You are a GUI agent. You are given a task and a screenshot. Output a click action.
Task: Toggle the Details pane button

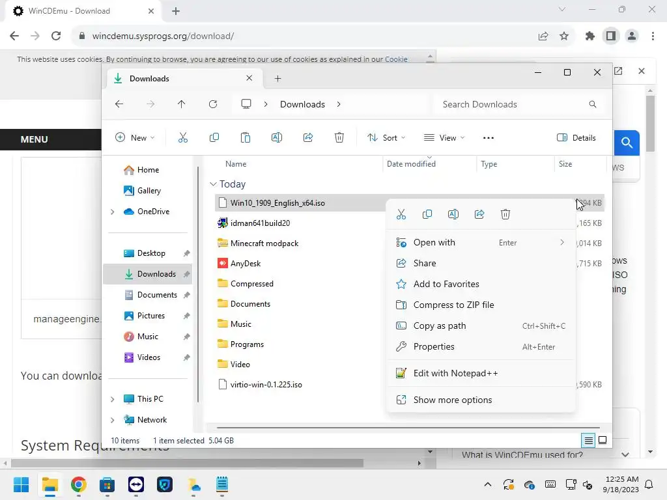(576, 138)
